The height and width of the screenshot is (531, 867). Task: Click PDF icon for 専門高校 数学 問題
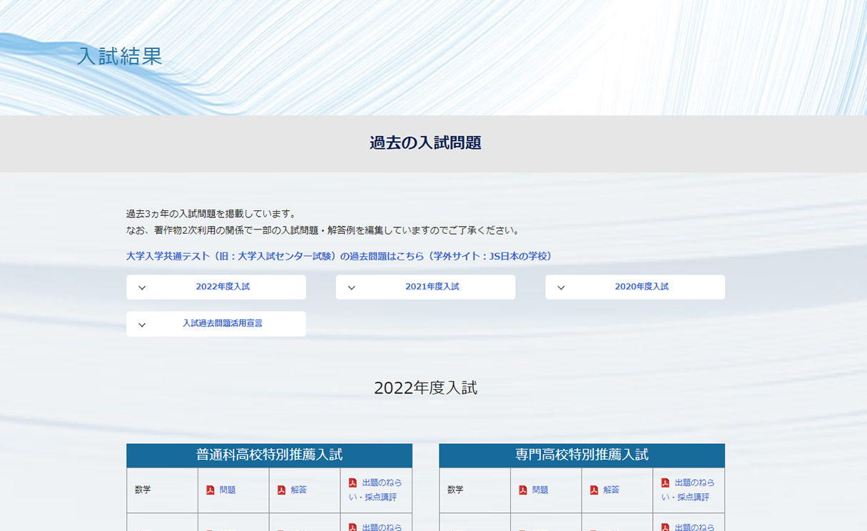coord(523,490)
